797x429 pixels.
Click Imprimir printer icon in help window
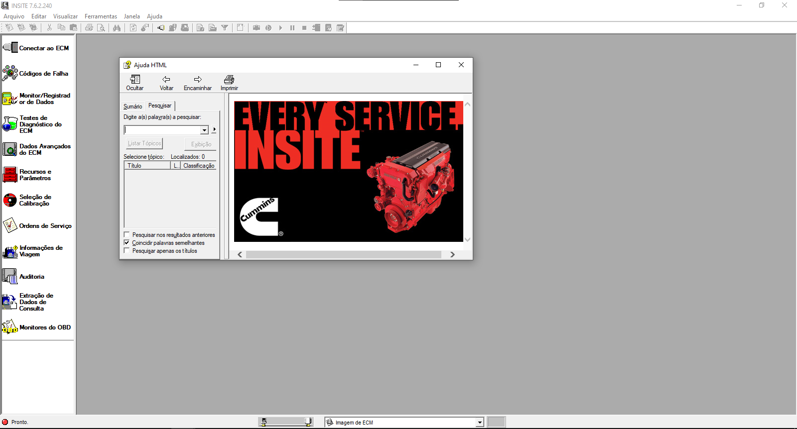(x=229, y=80)
